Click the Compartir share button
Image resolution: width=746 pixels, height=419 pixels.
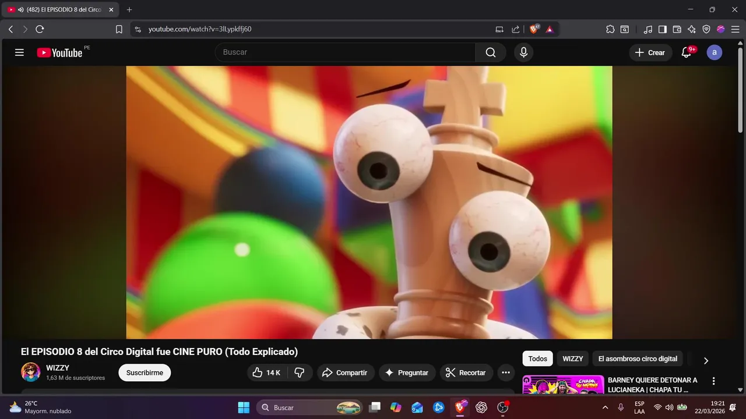(x=345, y=372)
